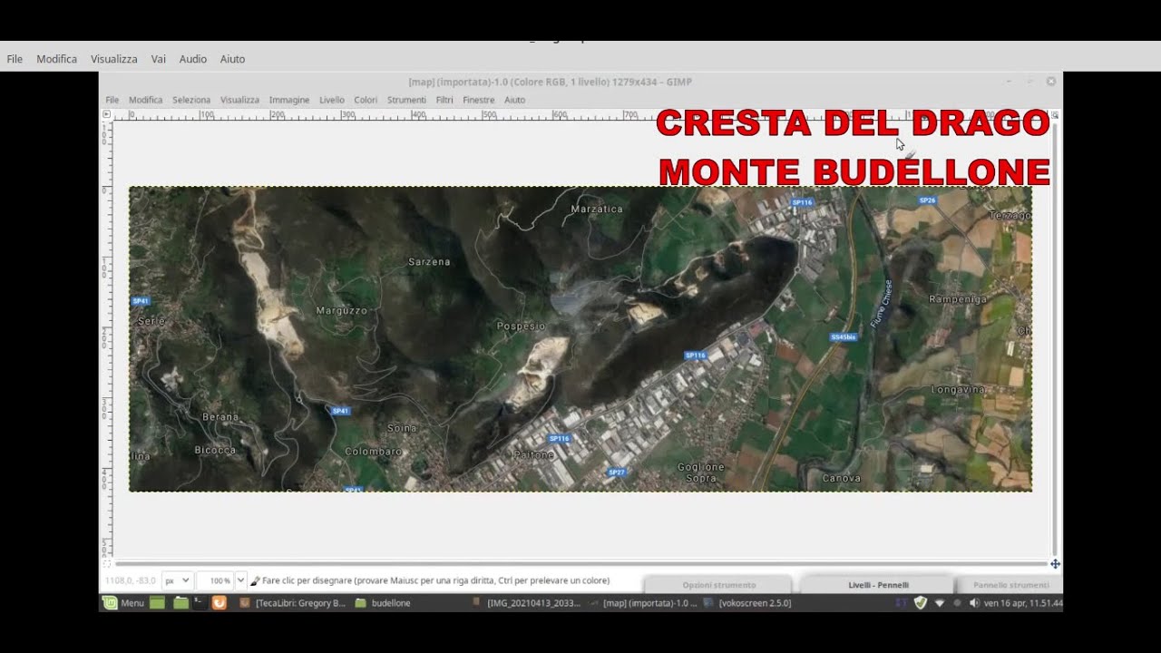Click the green show-desktop icon in the taskbar
The image size is (1161, 653).
tap(157, 602)
